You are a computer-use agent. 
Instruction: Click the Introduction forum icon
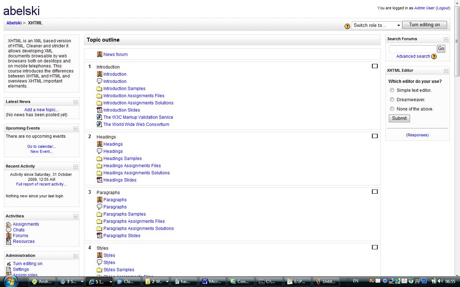click(x=100, y=74)
